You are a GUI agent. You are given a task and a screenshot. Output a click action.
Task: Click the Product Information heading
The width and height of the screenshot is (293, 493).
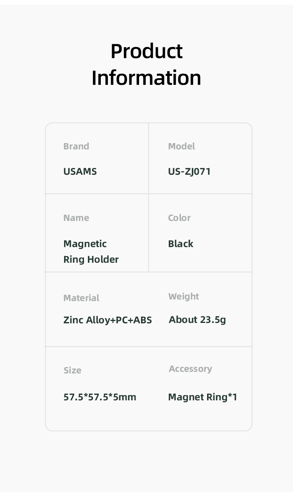pyautogui.click(x=146, y=65)
